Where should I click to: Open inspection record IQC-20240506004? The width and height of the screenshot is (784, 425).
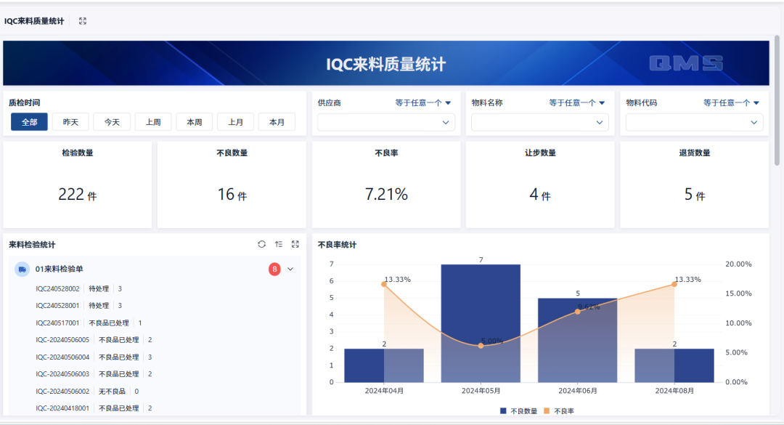coord(62,357)
